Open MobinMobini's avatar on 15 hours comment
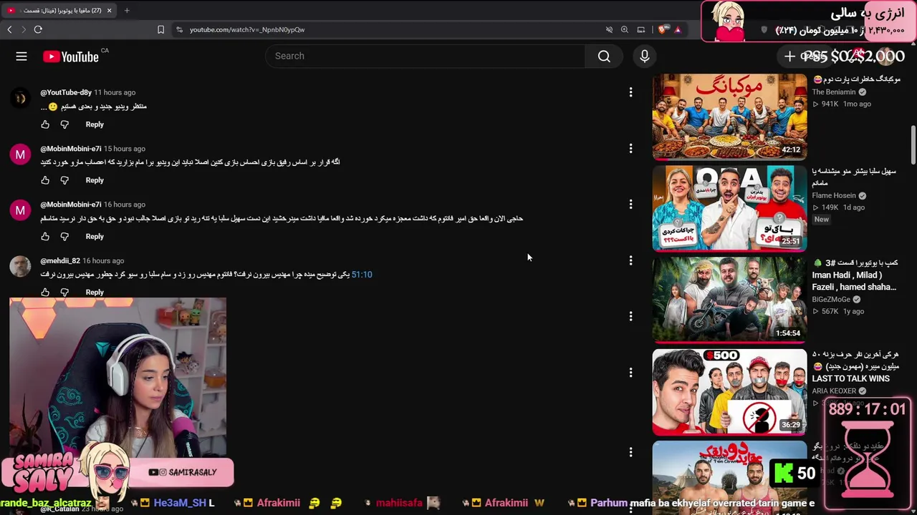Viewport: 917px width, 515px height. click(20, 154)
